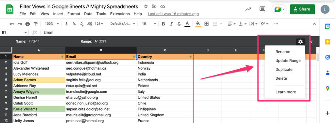Open the View menu
This screenshot has width=335, height=123.
[x=45, y=14]
